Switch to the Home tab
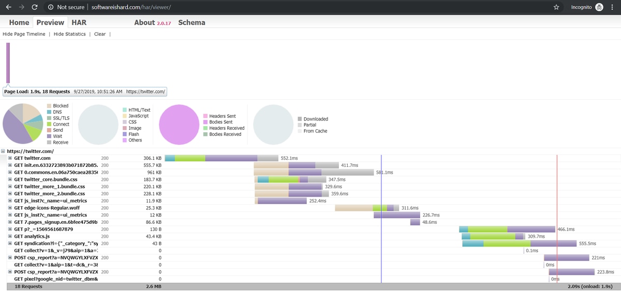This screenshot has height=292, width=621. pyautogui.click(x=19, y=22)
